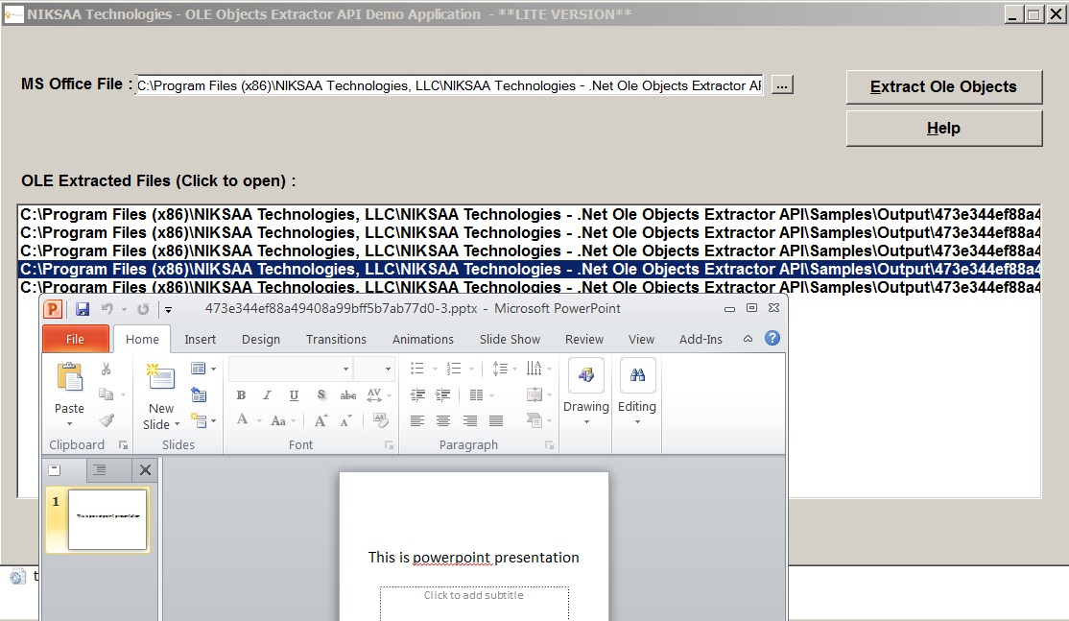The image size is (1069, 621).
Task: Expand the Editing group dropdown
Action: coord(637,422)
